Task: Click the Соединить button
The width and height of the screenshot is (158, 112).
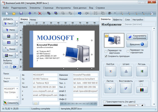Action: (11, 103)
